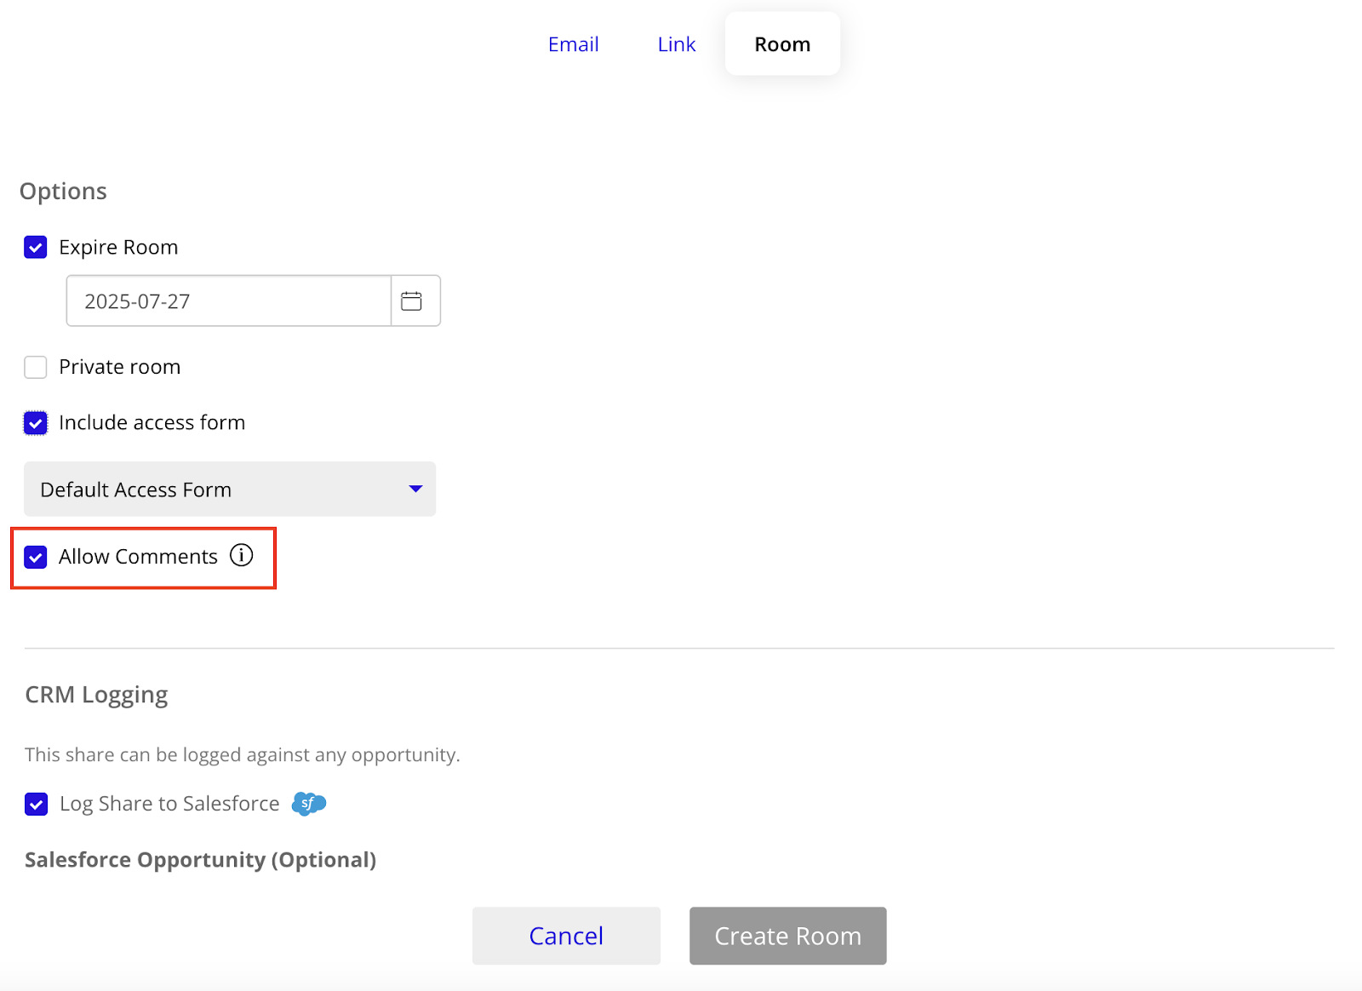Click the Options section heading
The image size is (1362, 991).
63,192
